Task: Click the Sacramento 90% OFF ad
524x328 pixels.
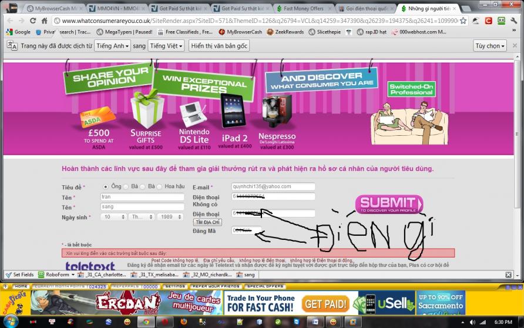Action: click(441, 303)
